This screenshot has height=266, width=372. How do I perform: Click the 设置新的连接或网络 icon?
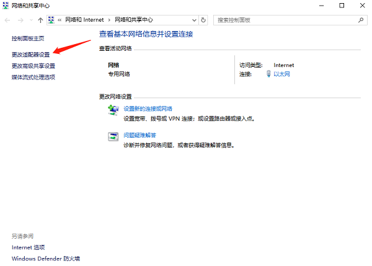(x=113, y=110)
